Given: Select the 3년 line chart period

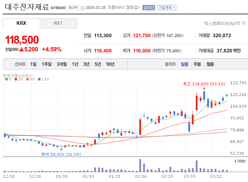Looking at the screenshot, I should pos(86,64).
